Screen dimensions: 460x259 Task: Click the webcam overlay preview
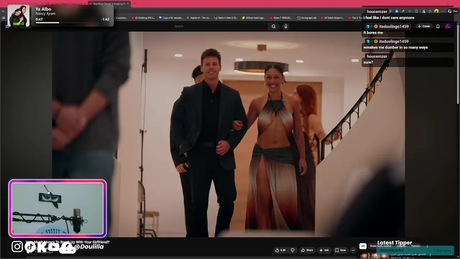(x=57, y=209)
